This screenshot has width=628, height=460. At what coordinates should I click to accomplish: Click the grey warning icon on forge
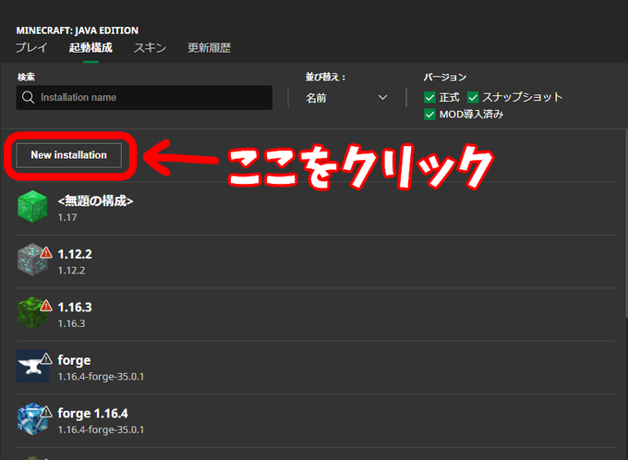(46, 358)
